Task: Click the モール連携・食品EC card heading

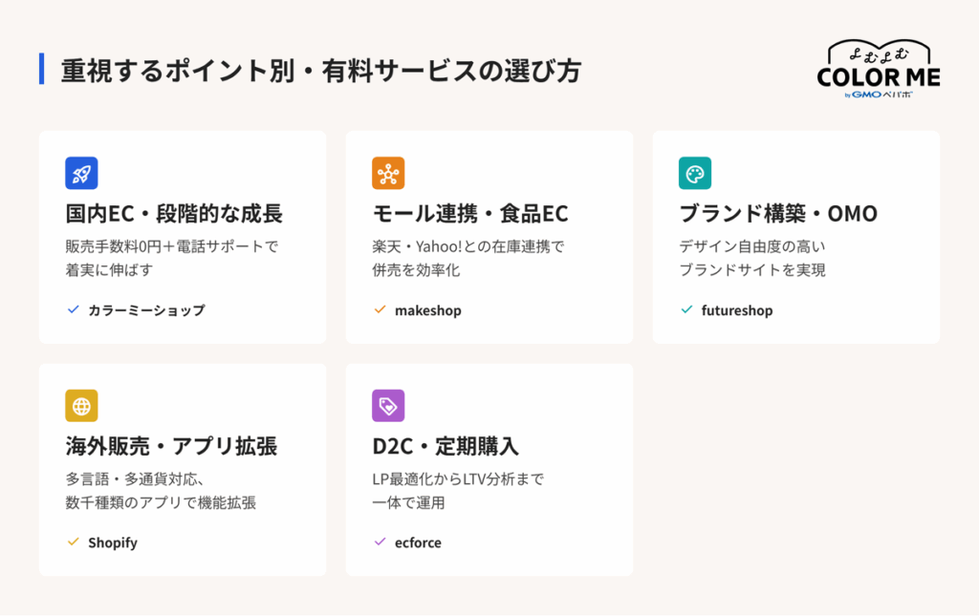Action: pyautogui.click(x=470, y=213)
